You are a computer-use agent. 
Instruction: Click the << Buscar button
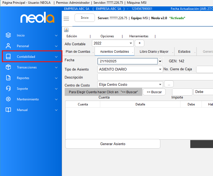click(154, 92)
